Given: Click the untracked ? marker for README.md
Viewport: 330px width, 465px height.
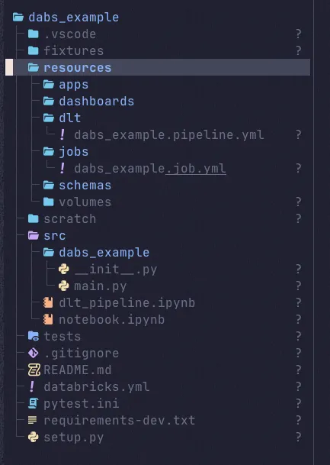Looking at the screenshot, I should pos(298,370).
